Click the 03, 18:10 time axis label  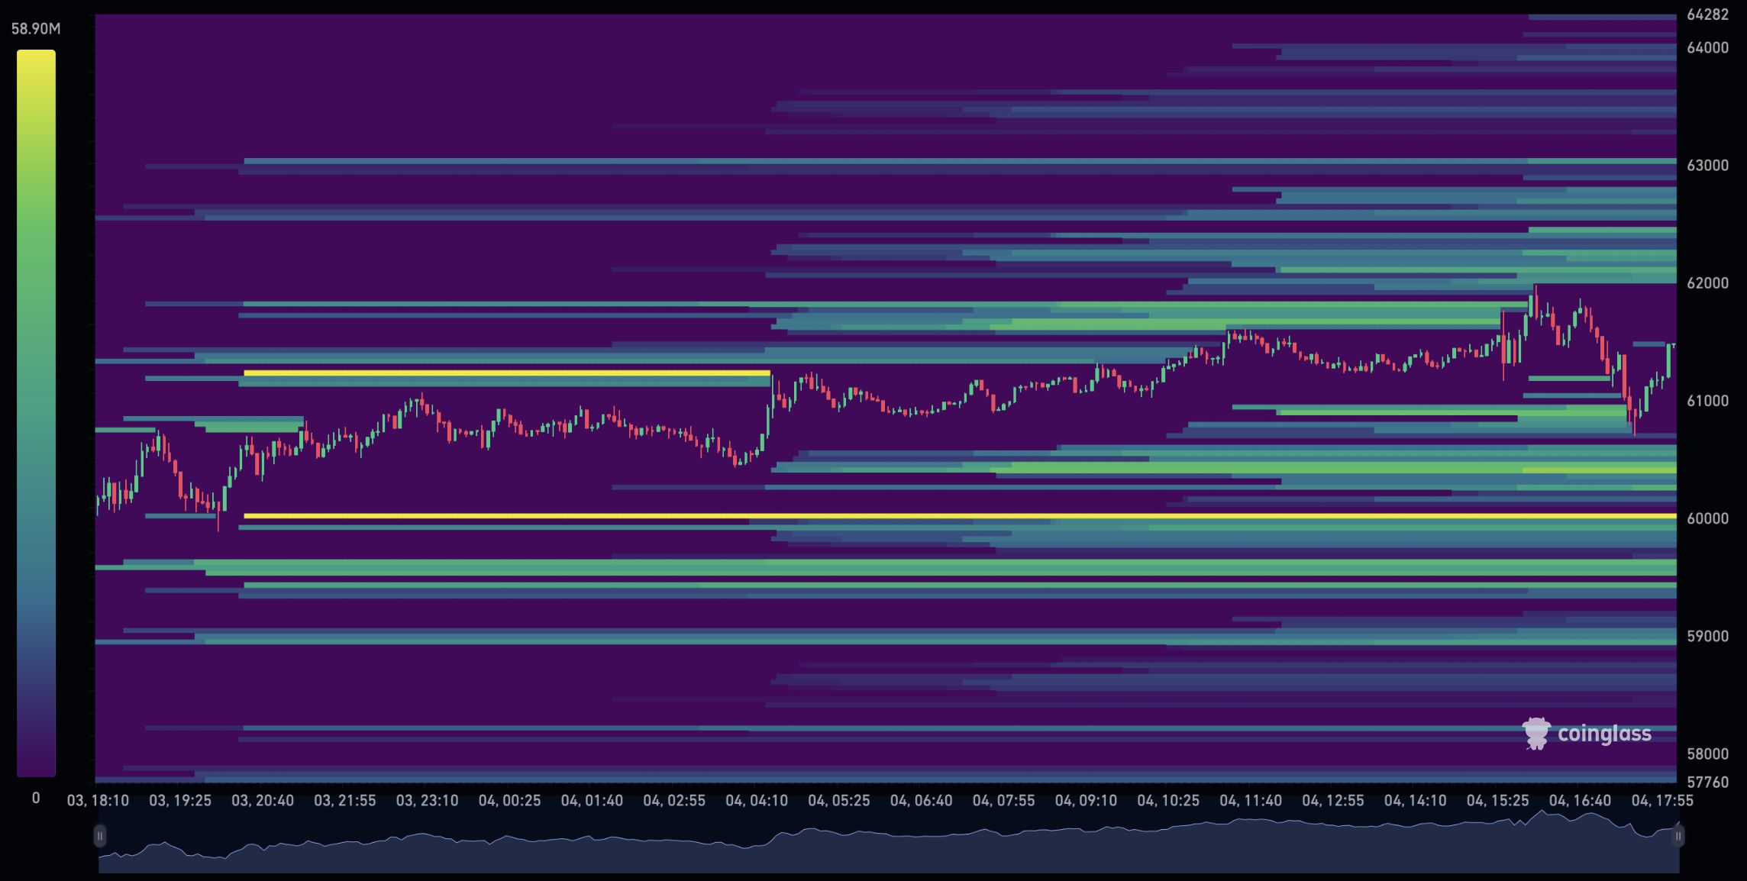98,801
